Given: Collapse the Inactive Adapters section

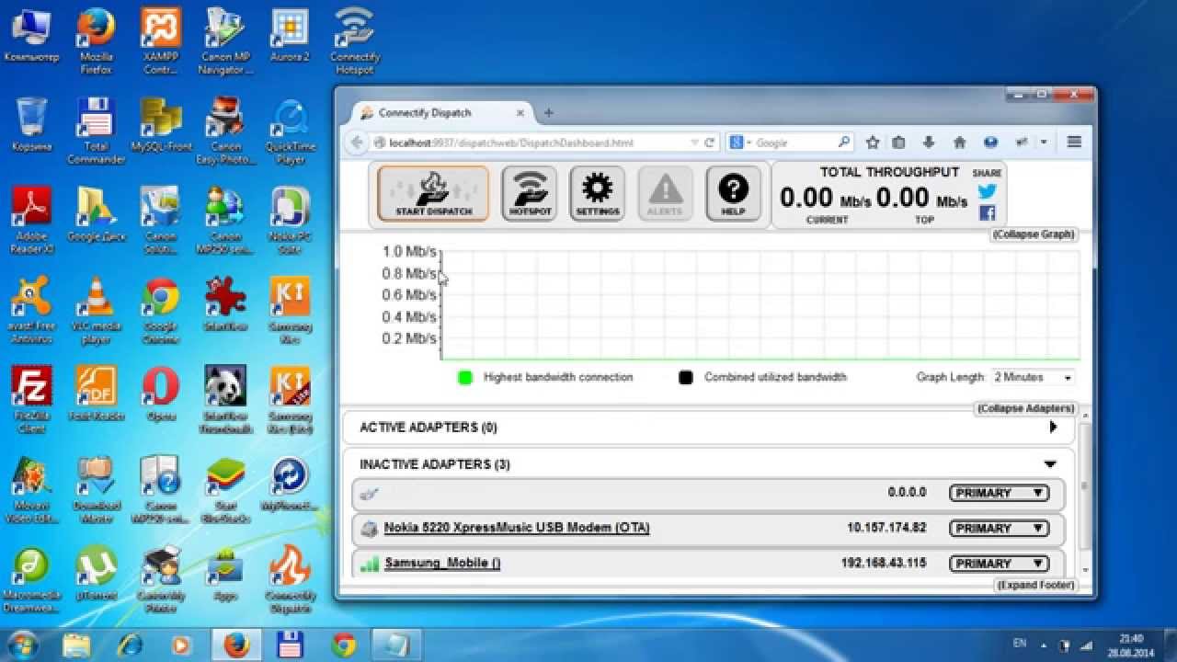Looking at the screenshot, I should pos(1050,464).
